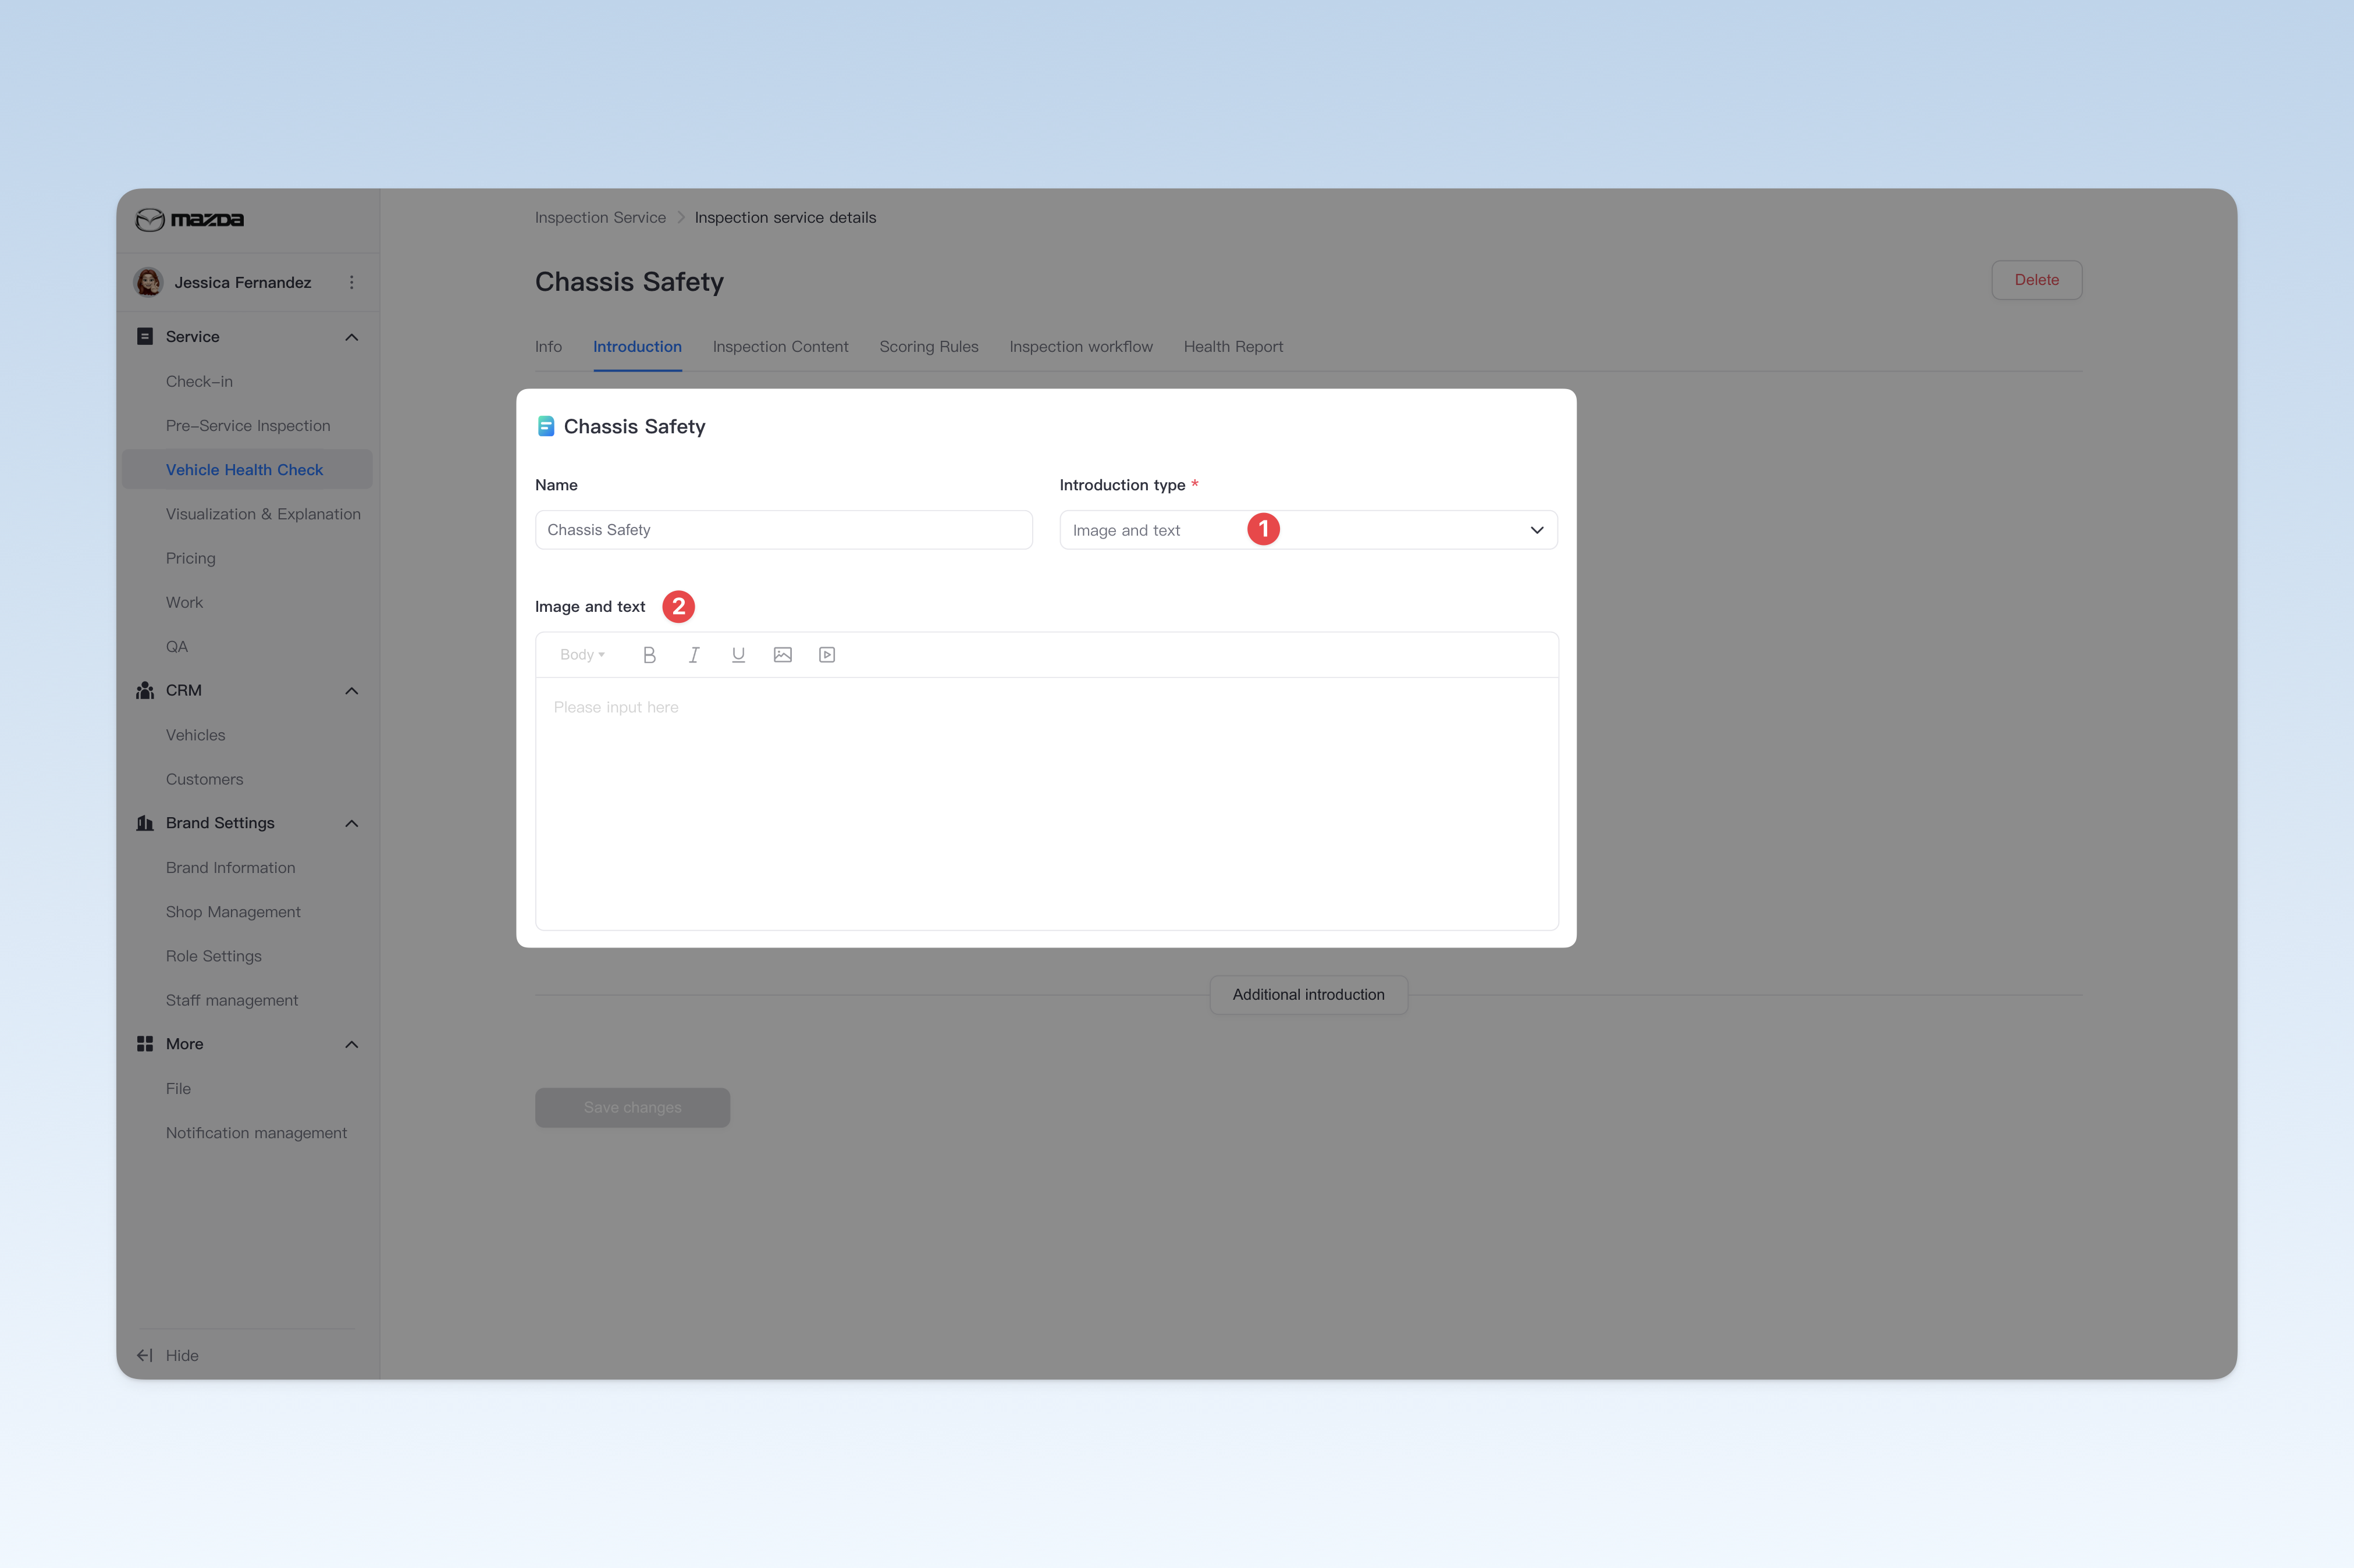Open Role Settings in sidebar
2354x1568 pixels.
pos(213,956)
